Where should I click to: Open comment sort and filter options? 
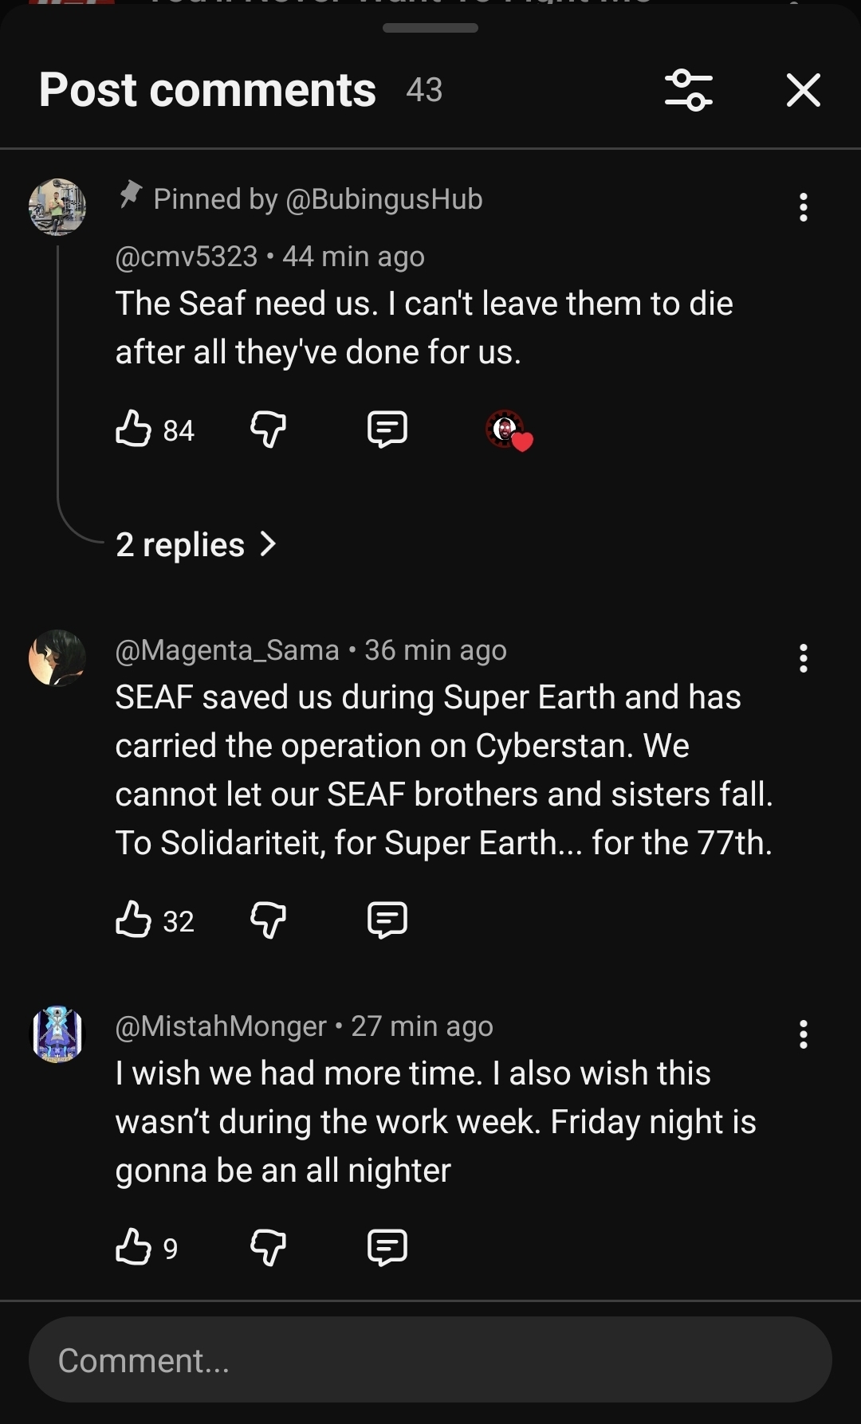point(689,90)
